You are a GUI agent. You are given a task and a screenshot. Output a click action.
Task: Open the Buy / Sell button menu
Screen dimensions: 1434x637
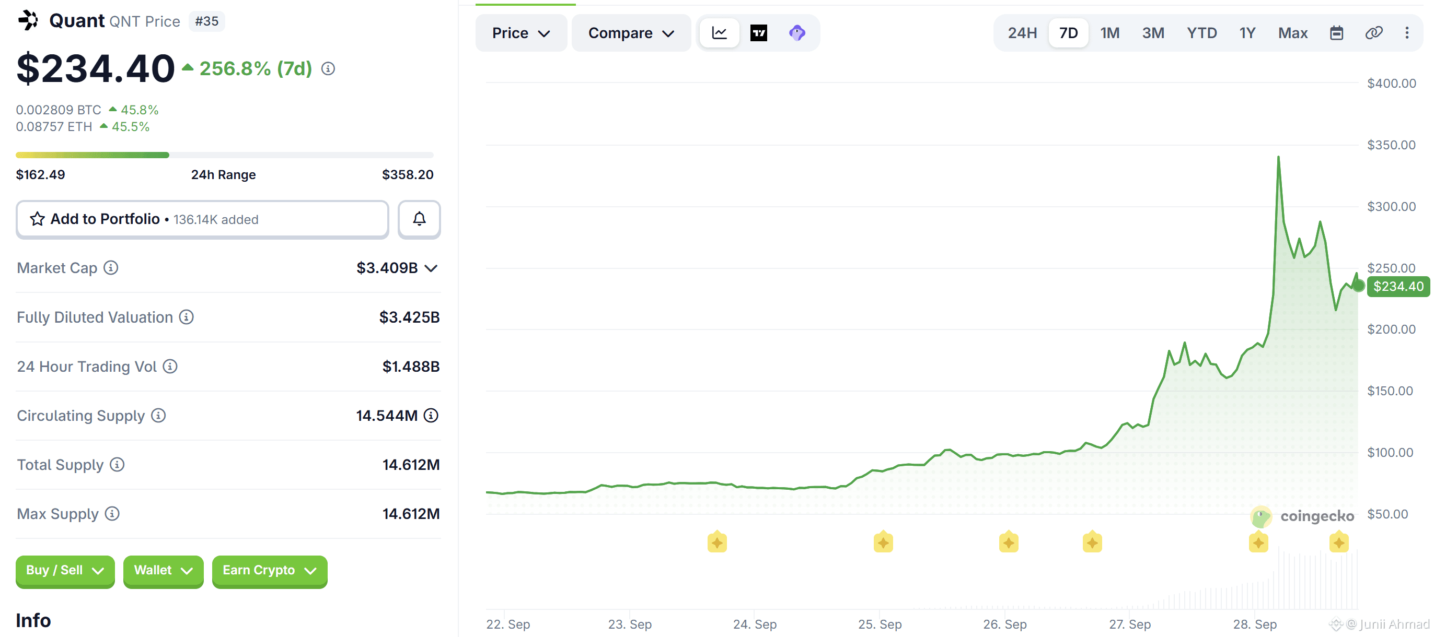[65, 571]
